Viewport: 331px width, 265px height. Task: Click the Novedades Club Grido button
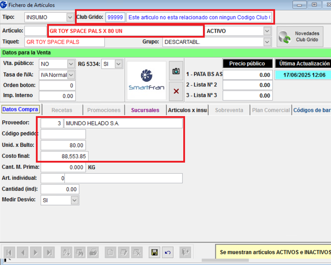(x=300, y=36)
